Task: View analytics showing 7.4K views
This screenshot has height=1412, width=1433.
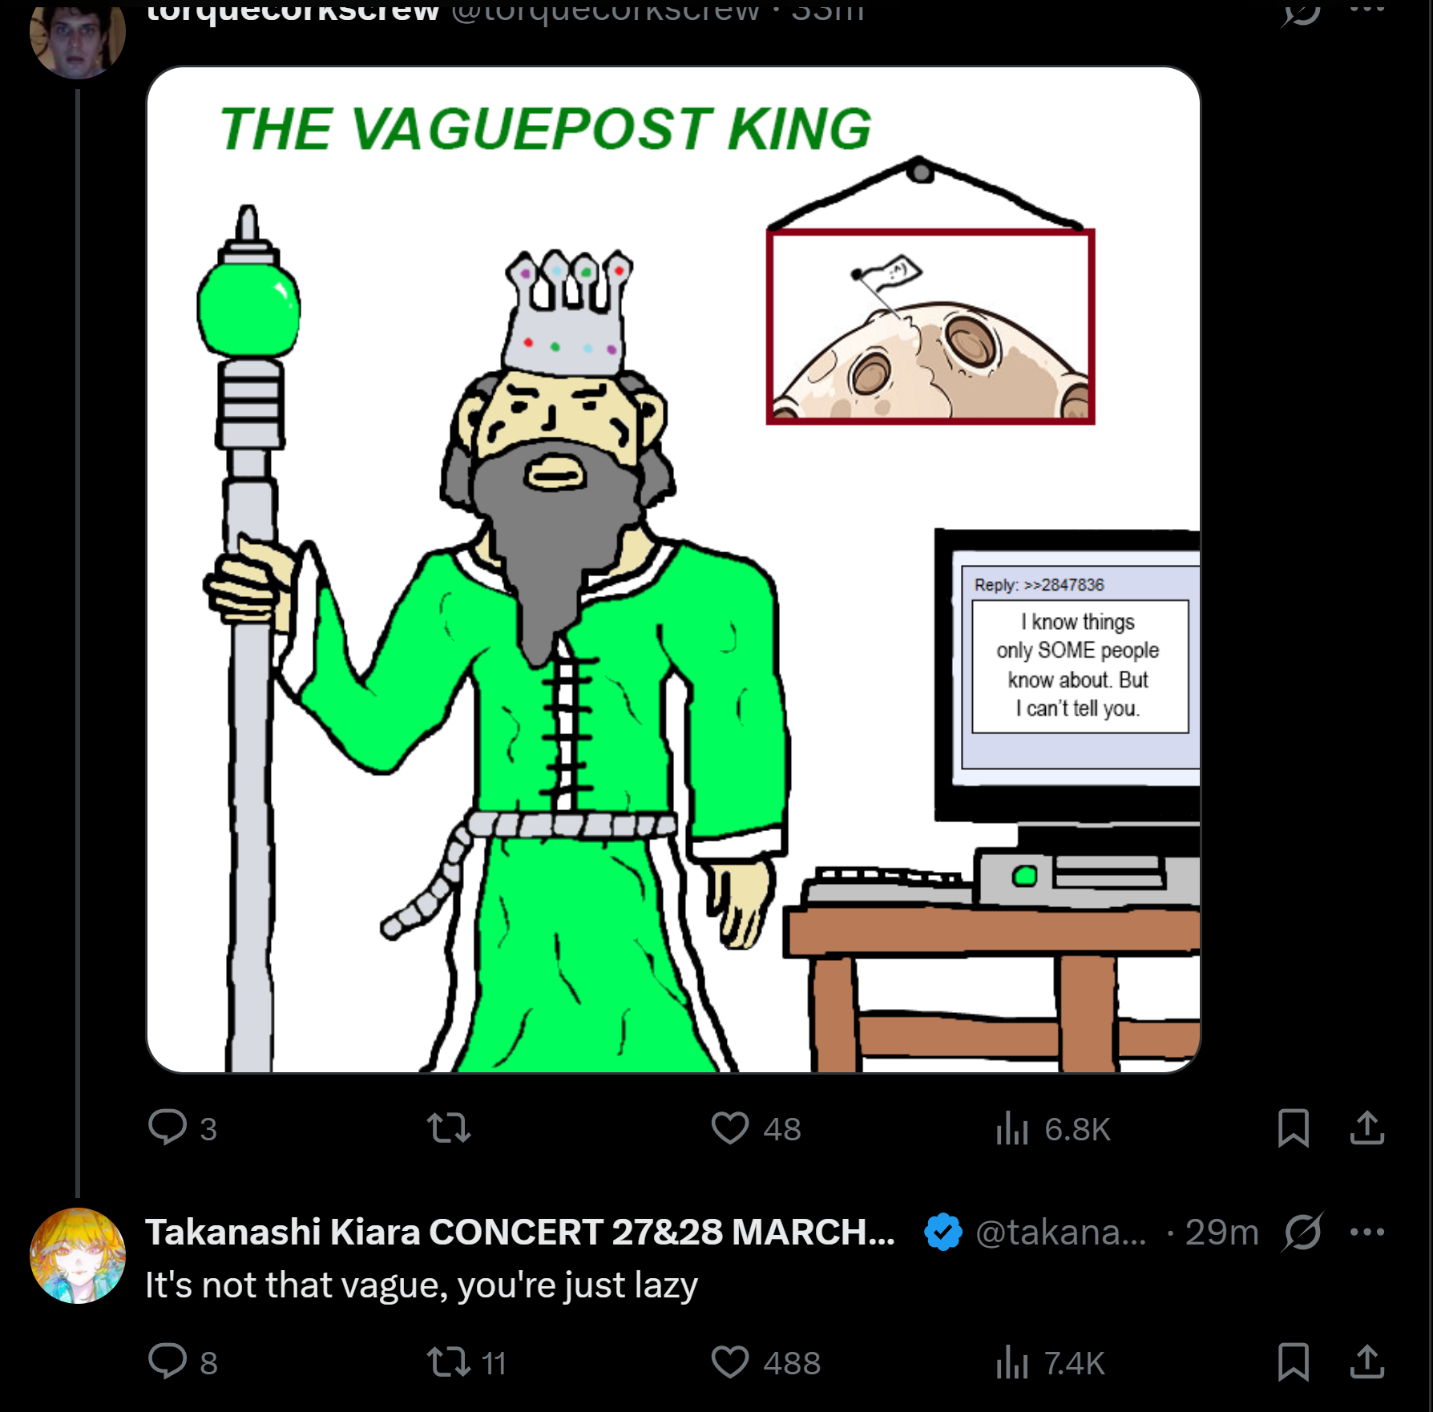Action: tap(1050, 1362)
